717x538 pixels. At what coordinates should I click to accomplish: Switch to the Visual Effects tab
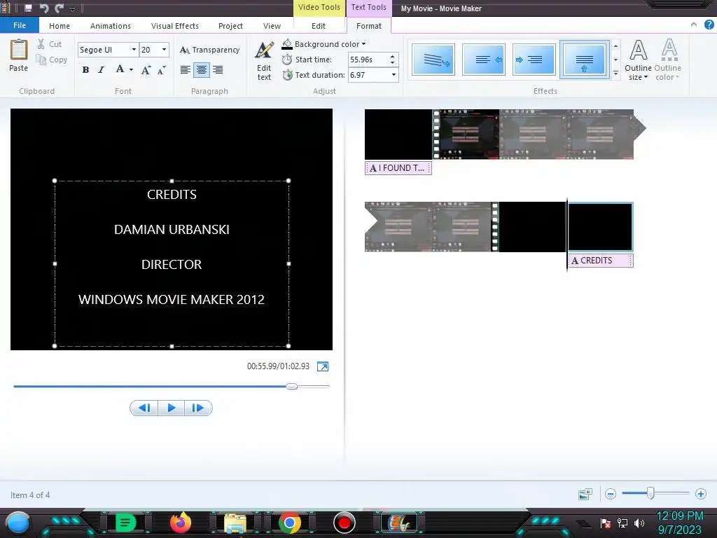pyautogui.click(x=174, y=26)
